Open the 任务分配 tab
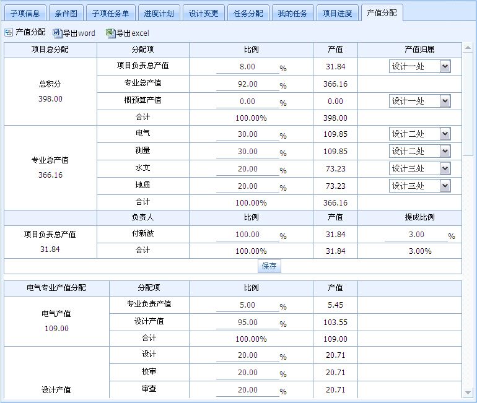The height and width of the screenshot is (403, 477). (248, 13)
